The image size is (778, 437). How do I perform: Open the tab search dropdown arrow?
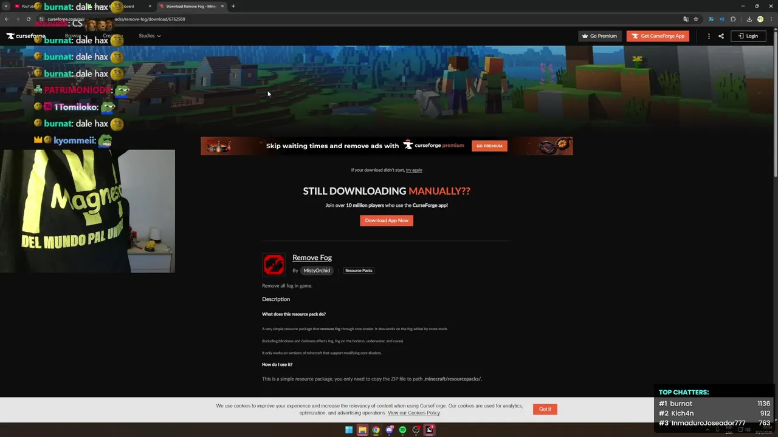pos(7,6)
